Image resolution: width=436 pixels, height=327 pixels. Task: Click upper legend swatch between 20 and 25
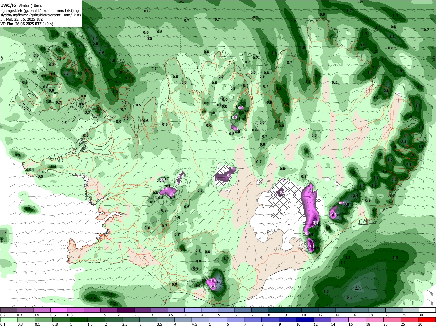pos(394,310)
